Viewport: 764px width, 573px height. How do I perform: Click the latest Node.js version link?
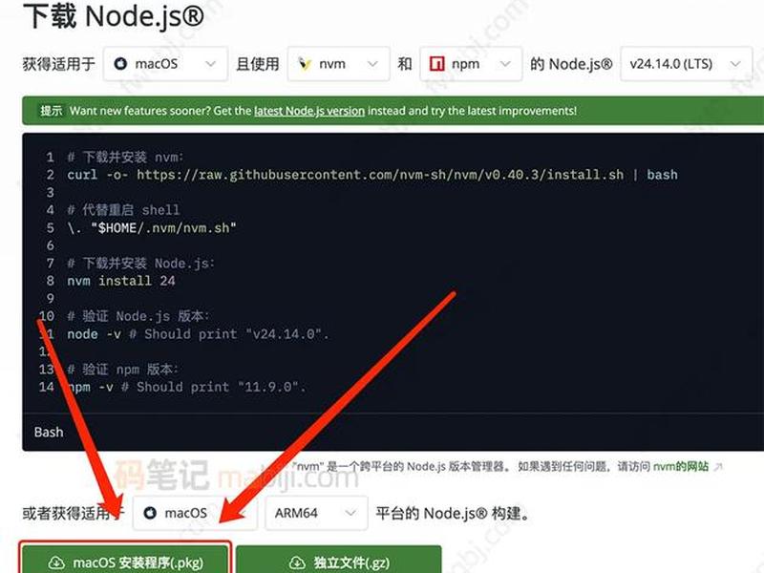tap(308, 111)
